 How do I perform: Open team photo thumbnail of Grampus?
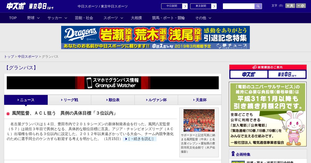(199, 120)
